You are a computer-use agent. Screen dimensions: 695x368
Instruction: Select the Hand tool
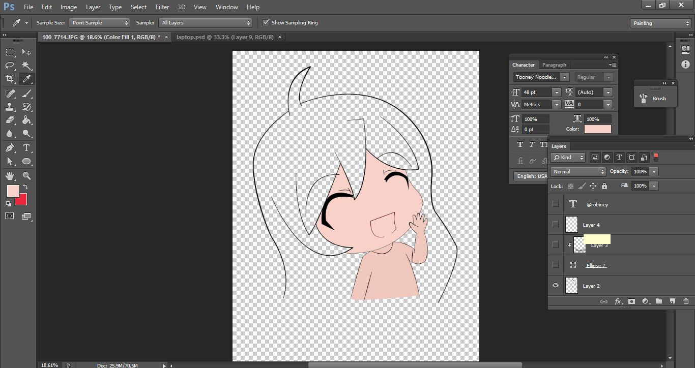click(x=10, y=176)
